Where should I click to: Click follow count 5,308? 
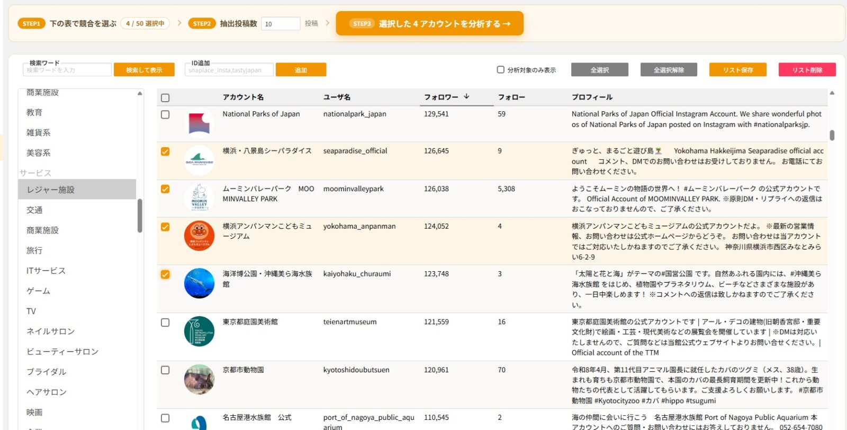click(506, 189)
